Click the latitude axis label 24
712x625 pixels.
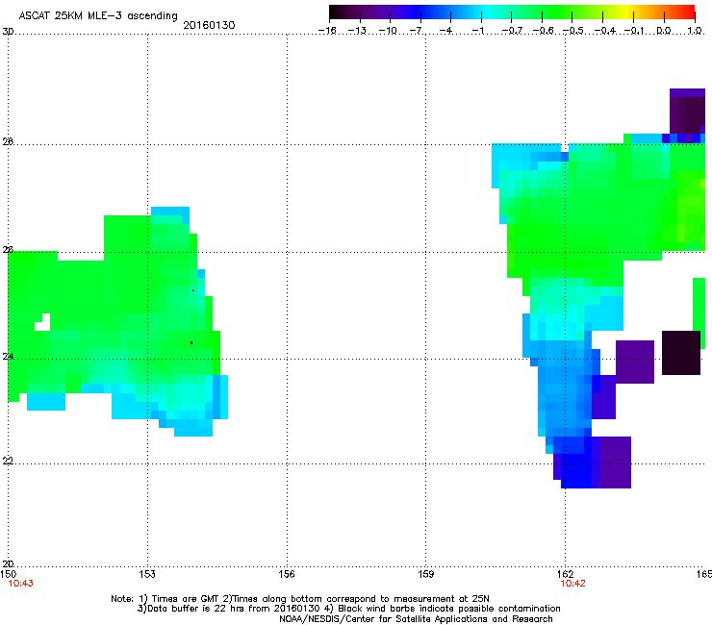tap(8, 357)
